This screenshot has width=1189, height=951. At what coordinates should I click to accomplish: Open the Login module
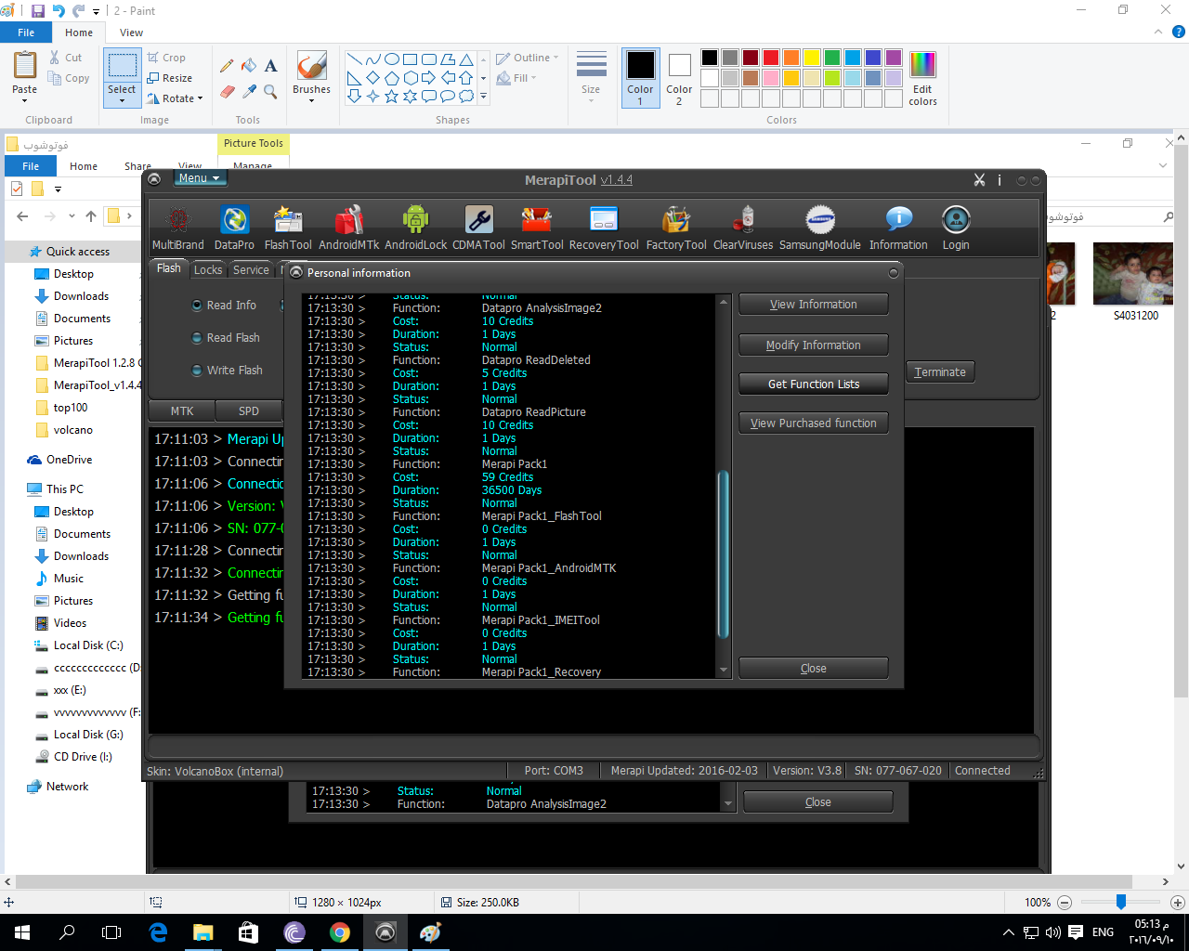(956, 228)
